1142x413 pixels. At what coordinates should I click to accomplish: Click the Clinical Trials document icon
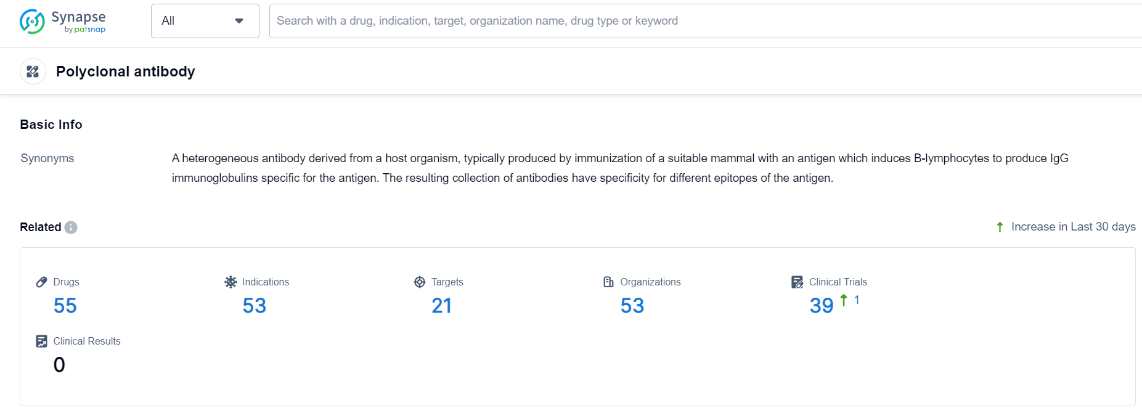tap(797, 282)
